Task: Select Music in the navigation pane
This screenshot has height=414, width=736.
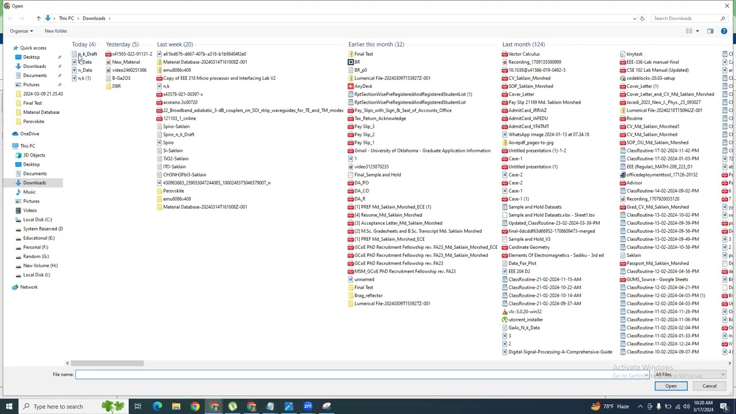Action: click(29, 192)
